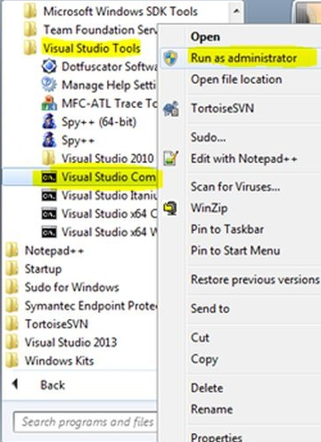Click the WinZip icon in context menu
This screenshot has height=442, width=321.
[170, 209]
